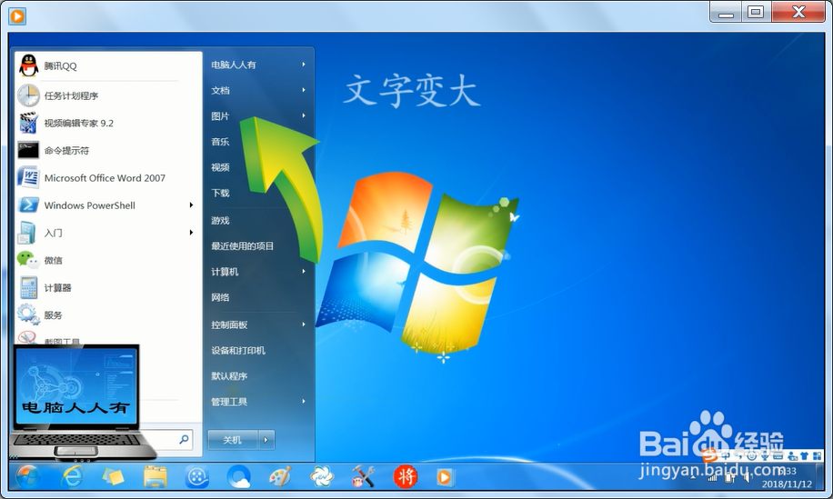Click the 关机 shut down button
The width and height of the screenshot is (833, 499).
(233, 440)
